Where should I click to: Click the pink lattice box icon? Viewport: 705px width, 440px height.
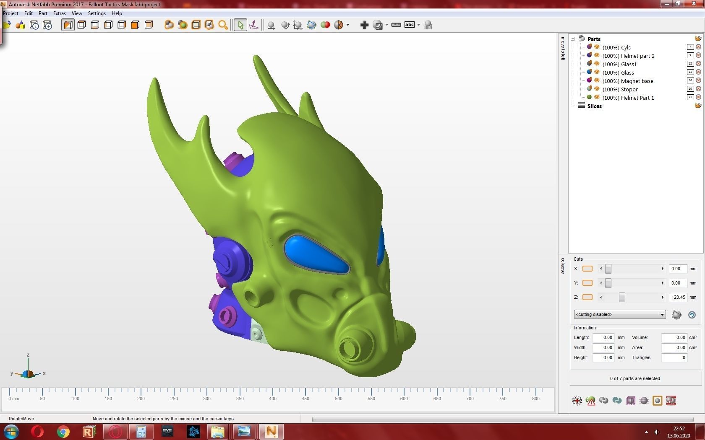pyautogui.click(x=631, y=401)
